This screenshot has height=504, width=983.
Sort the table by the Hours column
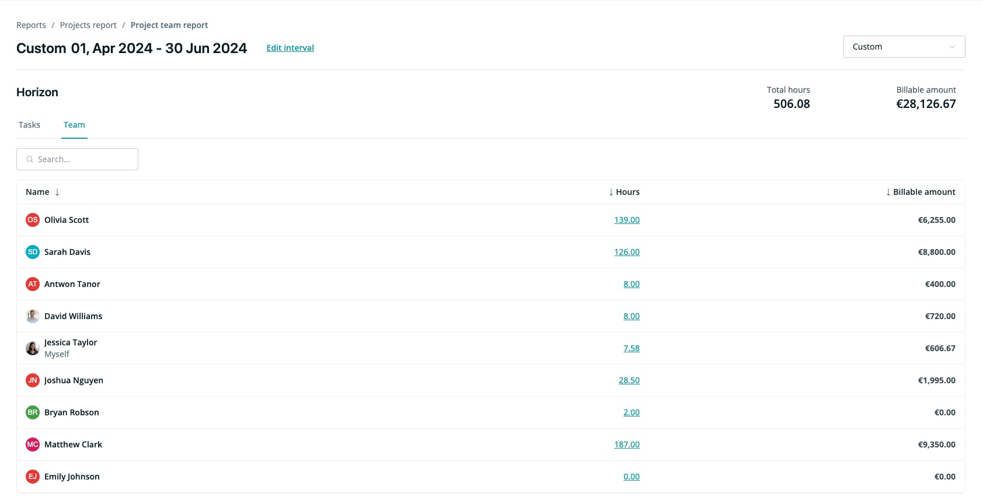pos(624,192)
